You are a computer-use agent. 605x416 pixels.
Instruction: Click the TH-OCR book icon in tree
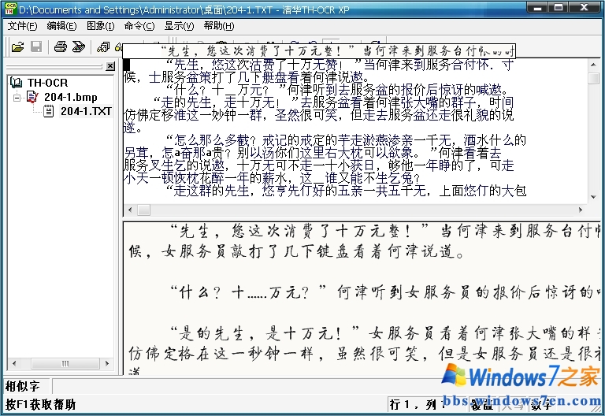point(17,82)
